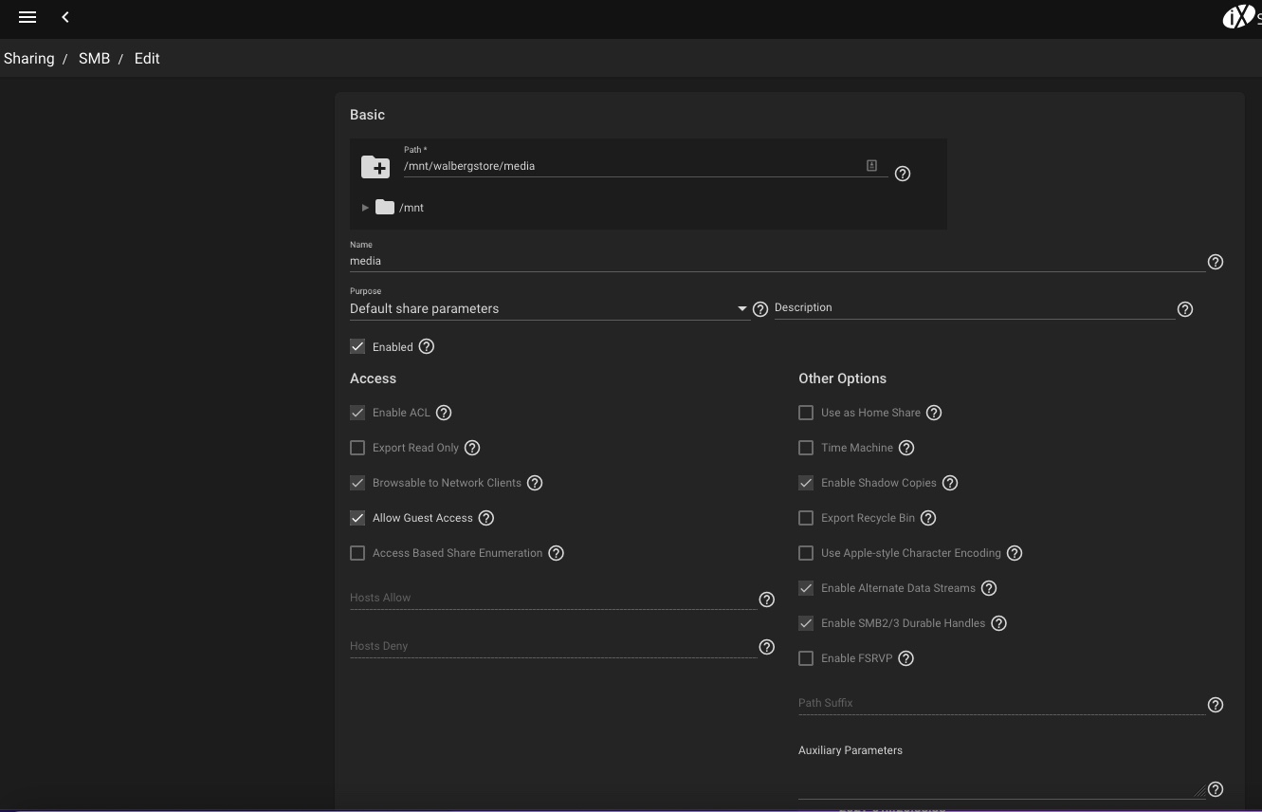Screen dimensions: 1262x812
Task: Uncheck Allow Guest Access
Action: click(357, 518)
